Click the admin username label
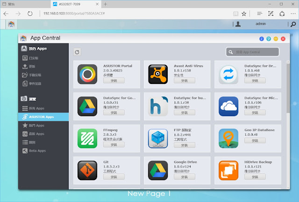 pyautogui.click(x=261, y=24)
